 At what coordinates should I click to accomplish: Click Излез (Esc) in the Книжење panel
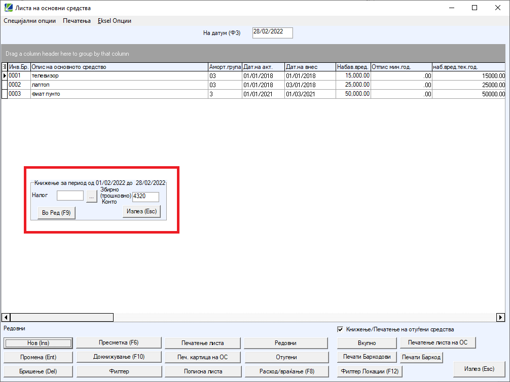point(141,212)
